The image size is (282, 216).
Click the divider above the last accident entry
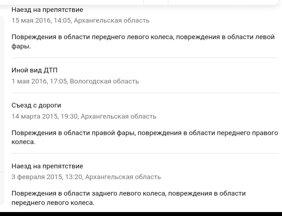point(145,154)
